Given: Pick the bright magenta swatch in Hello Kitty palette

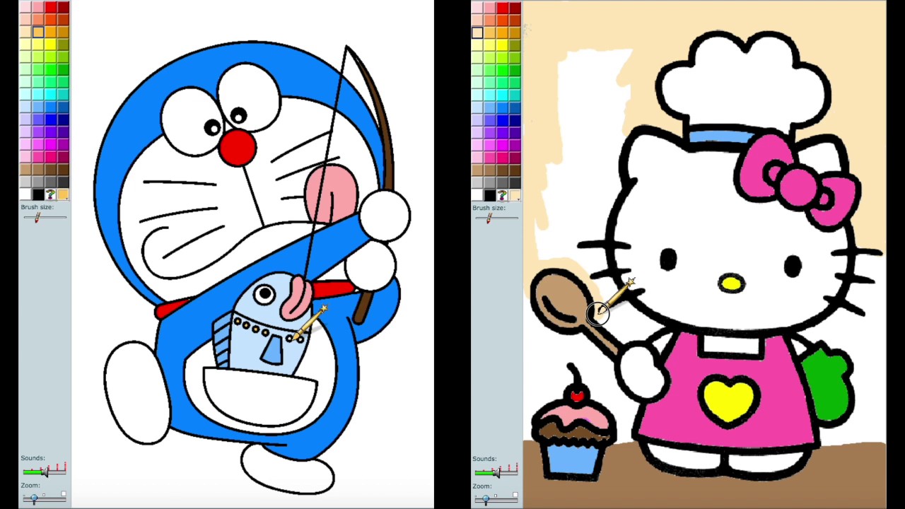Looking at the screenshot, I should coord(502,144).
